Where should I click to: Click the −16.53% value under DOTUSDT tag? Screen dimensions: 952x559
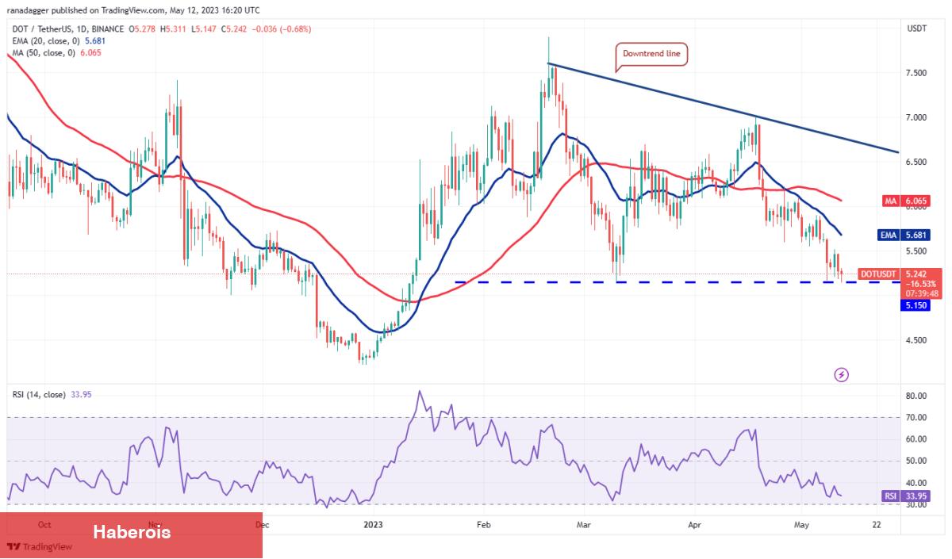click(921, 283)
